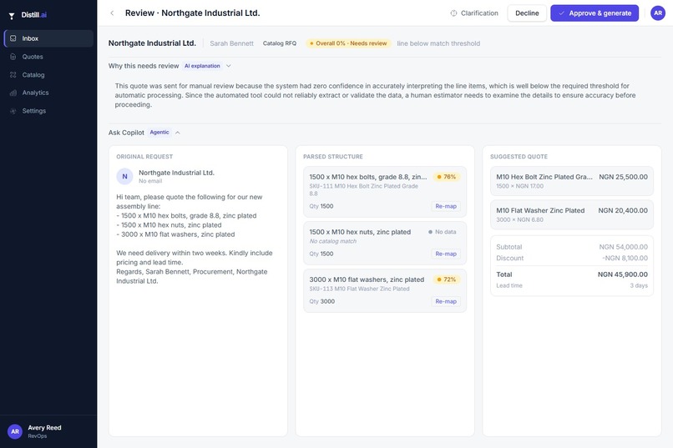
Task: Click the Parsed Structure heading
Action: [x=333, y=157]
